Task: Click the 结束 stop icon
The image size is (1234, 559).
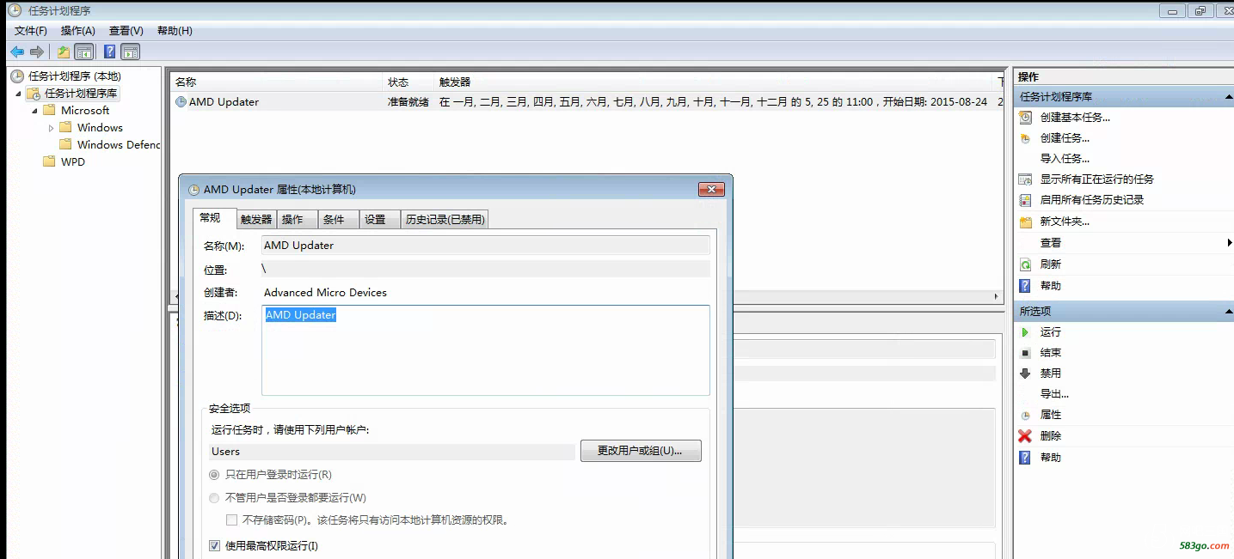Action: (1025, 353)
